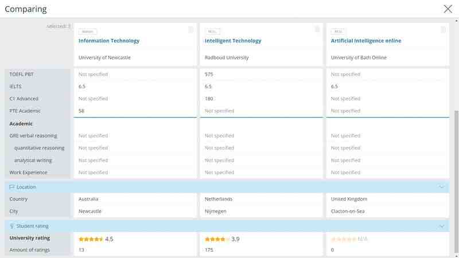Click the 175 ratings count

(209, 250)
